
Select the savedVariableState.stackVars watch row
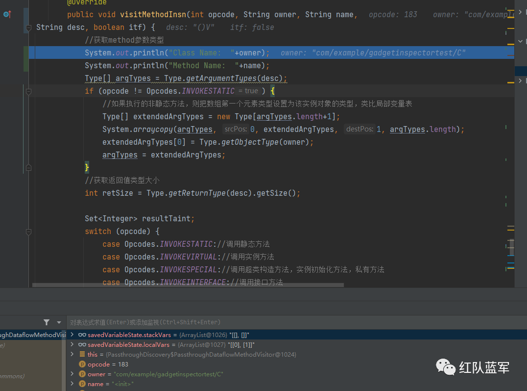(297, 335)
